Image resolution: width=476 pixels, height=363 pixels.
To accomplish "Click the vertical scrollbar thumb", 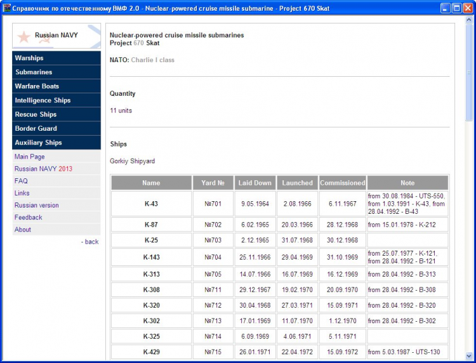I will [x=469, y=73].
